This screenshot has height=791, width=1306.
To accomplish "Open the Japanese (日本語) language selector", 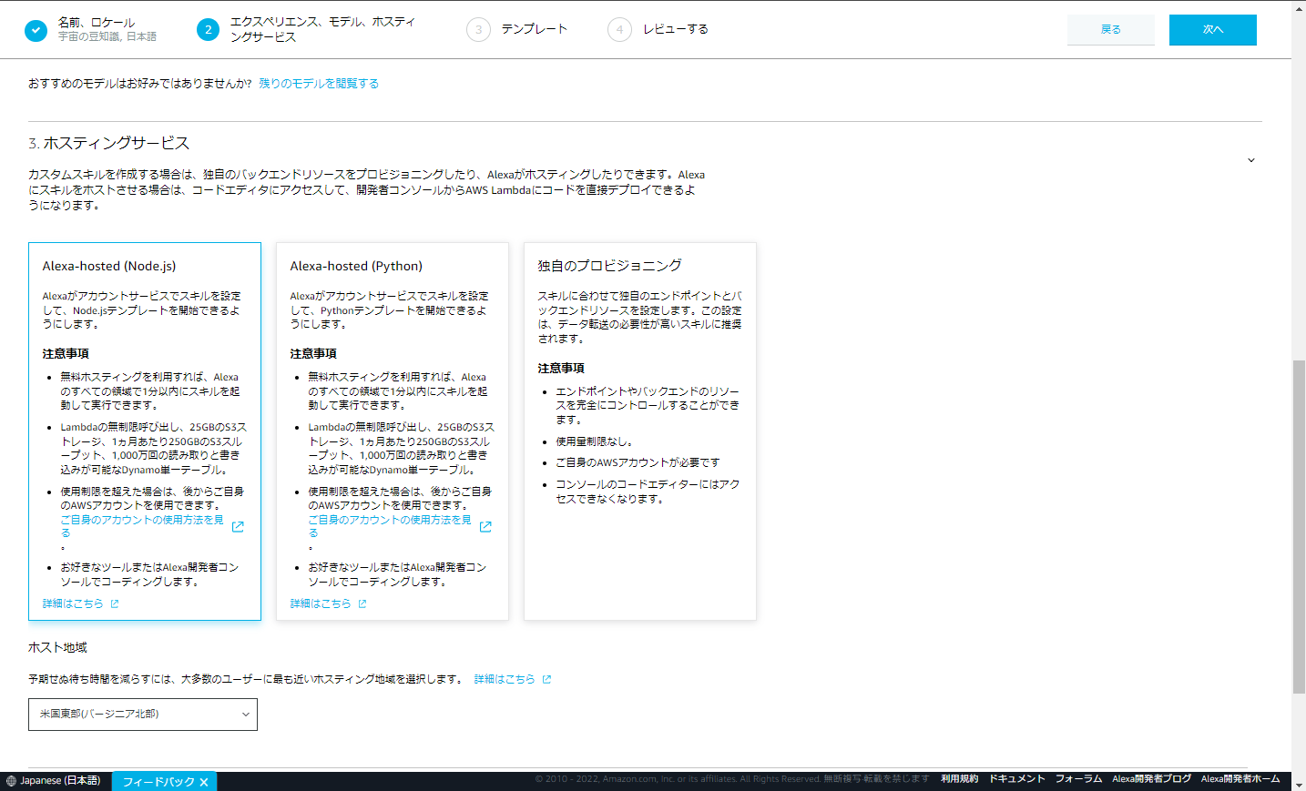I will (50, 780).
